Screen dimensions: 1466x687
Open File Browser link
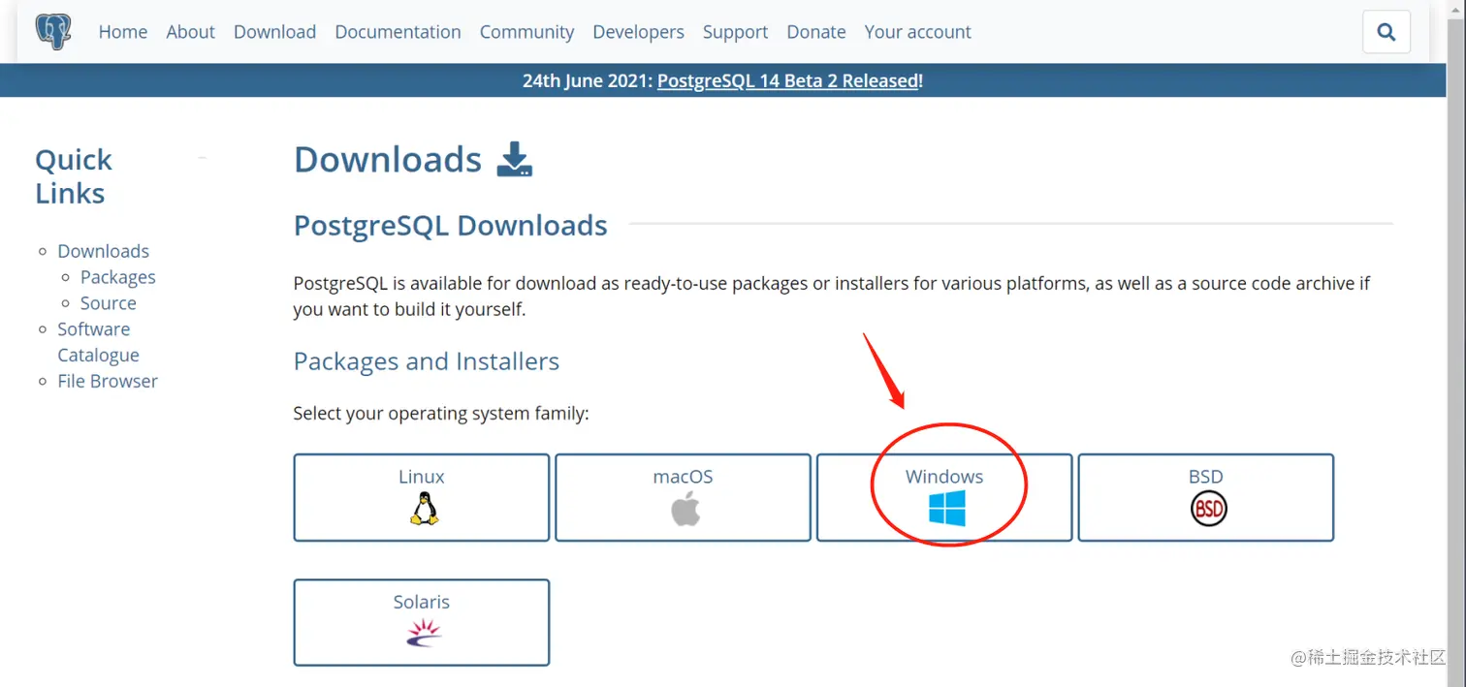coord(107,381)
